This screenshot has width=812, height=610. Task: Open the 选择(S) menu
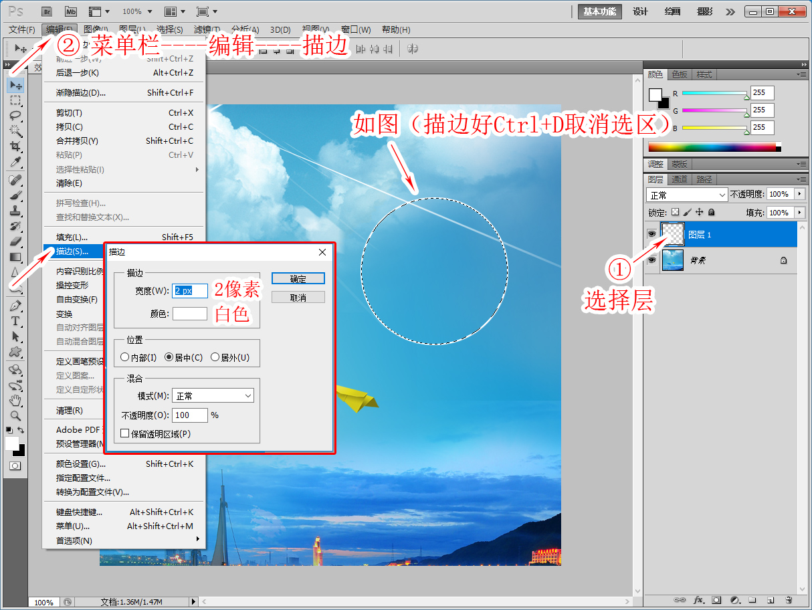pyautogui.click(x=170, y=29)
